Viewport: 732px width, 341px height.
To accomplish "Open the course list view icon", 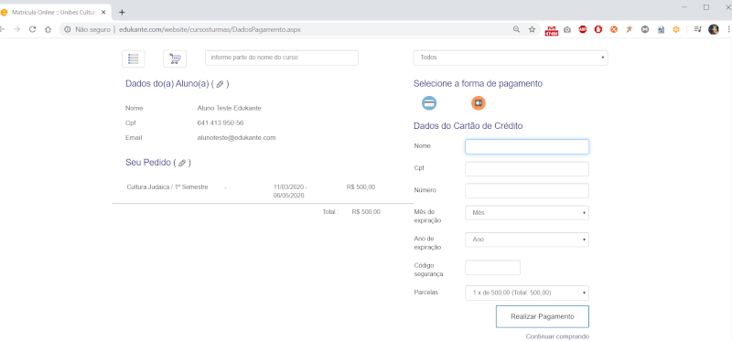I will click(133, 59).
